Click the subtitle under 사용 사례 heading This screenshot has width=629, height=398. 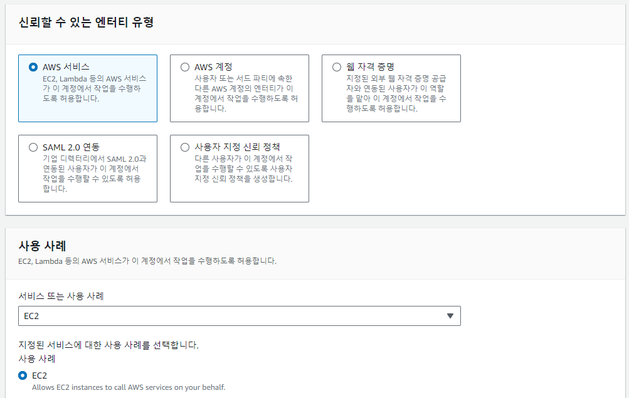[x=147, y=261]
